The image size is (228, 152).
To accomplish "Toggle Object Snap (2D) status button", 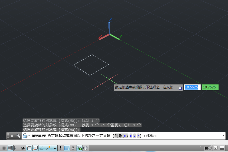I will [29, 148].
